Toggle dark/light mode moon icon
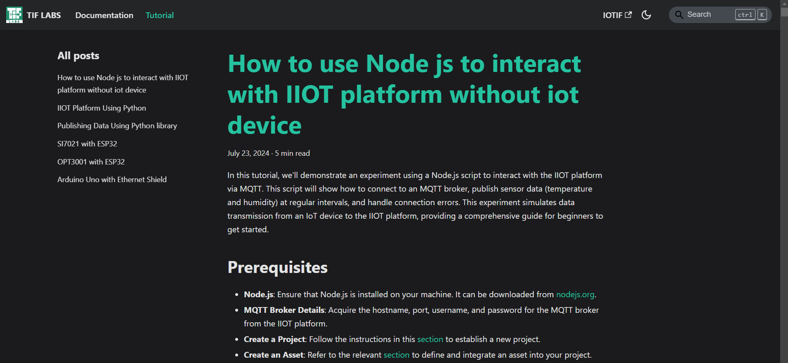The width and height of the screenshot is (788, 363). coord(646,15)
